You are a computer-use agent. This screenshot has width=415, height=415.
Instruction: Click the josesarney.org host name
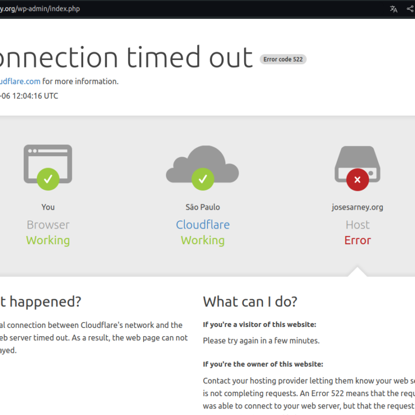[357, 207]
